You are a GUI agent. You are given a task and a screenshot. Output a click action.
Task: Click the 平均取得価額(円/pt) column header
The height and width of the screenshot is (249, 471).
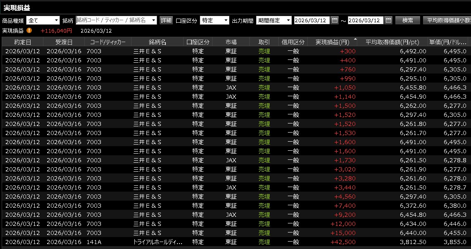[392, 42]
